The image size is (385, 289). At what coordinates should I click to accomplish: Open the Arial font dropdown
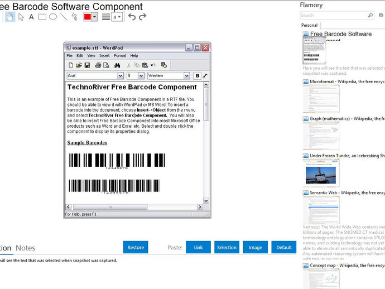pos(121,76)
